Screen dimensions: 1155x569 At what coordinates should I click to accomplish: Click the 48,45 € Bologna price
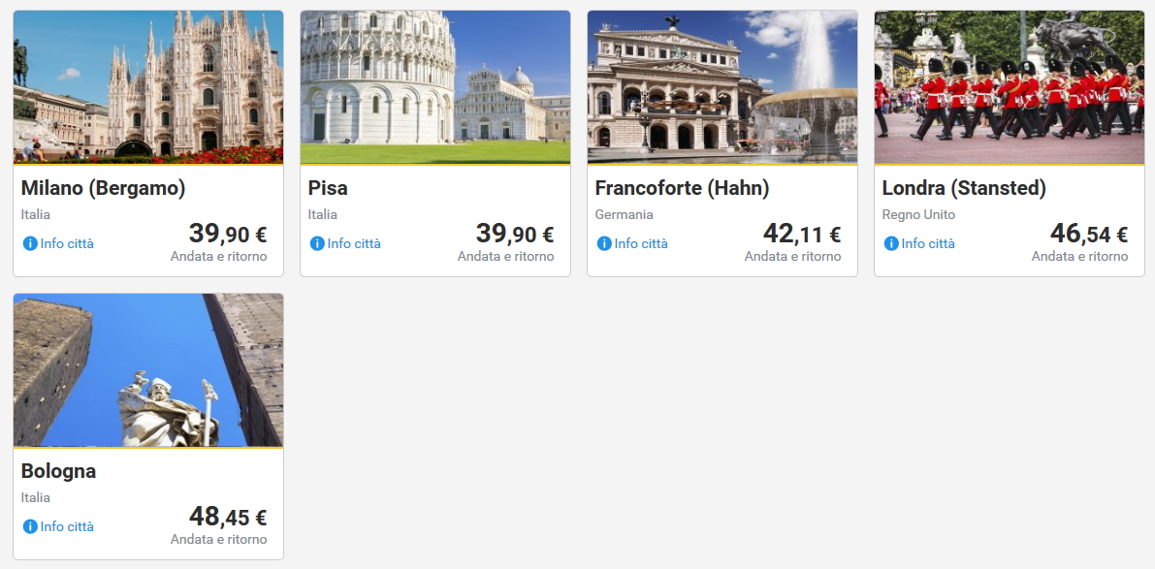click(x=227, y=517)
